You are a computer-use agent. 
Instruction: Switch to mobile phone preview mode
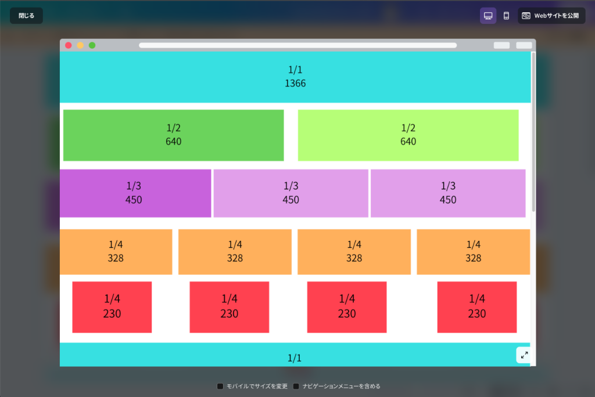coord(506,16)
